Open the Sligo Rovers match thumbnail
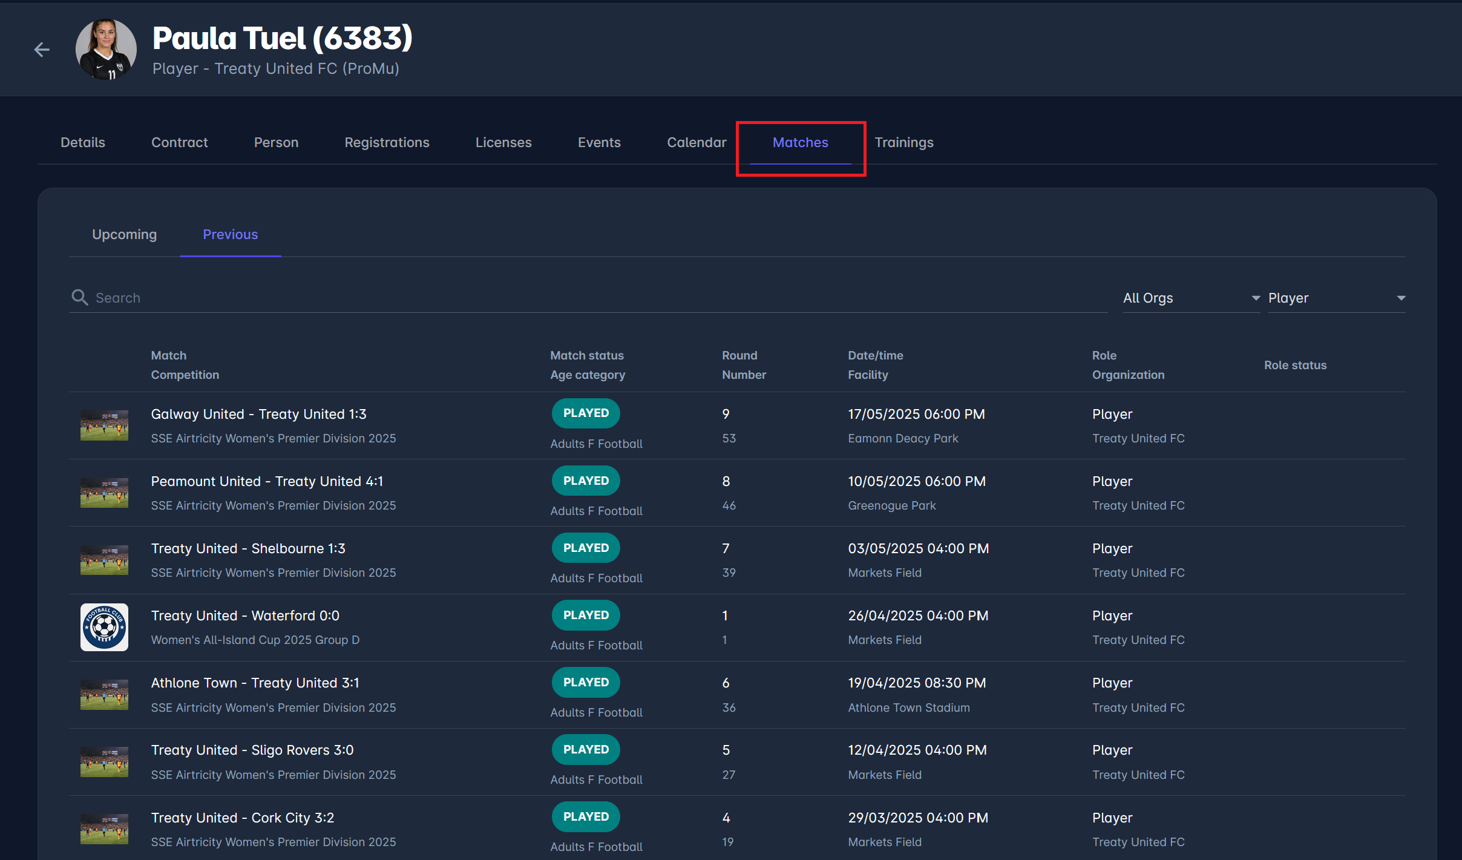Image resolution: width=1462 pixels, height=860 pixels. pos(104,761)
